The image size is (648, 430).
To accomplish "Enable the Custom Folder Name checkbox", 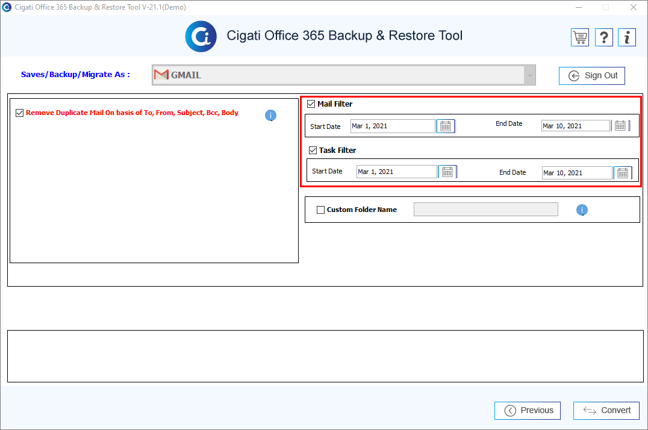I will click(321, 210).
